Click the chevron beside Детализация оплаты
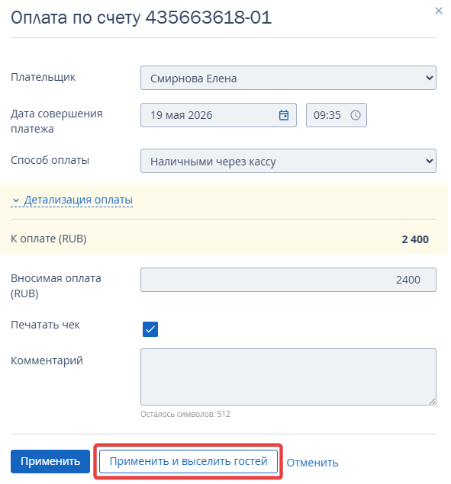The height and width of the screenshot is (484, 451). click(x=16, y=200)
